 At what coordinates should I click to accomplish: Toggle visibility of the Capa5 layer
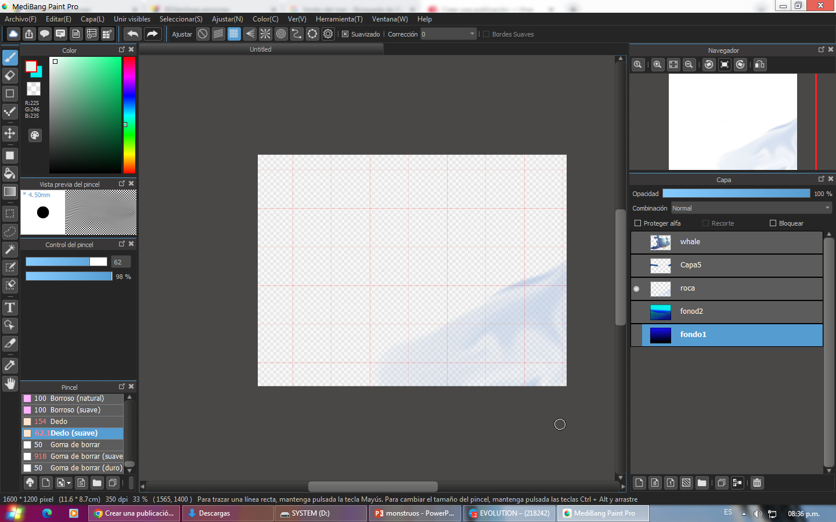(636, 266)
